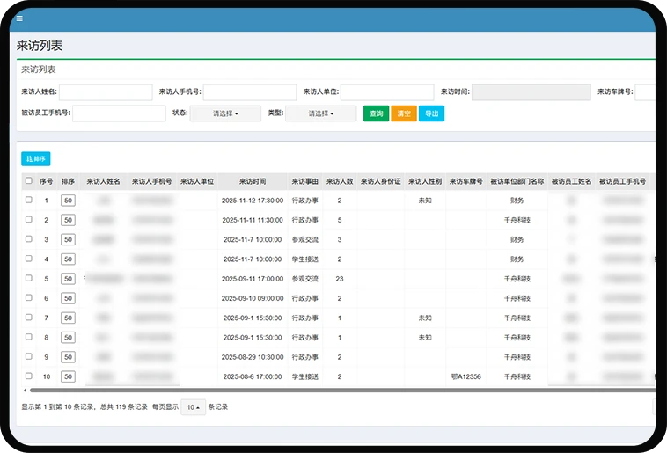Select the checkbox for row 10
The width and height of the screenshot is (667, 453).
coord(28,376)
